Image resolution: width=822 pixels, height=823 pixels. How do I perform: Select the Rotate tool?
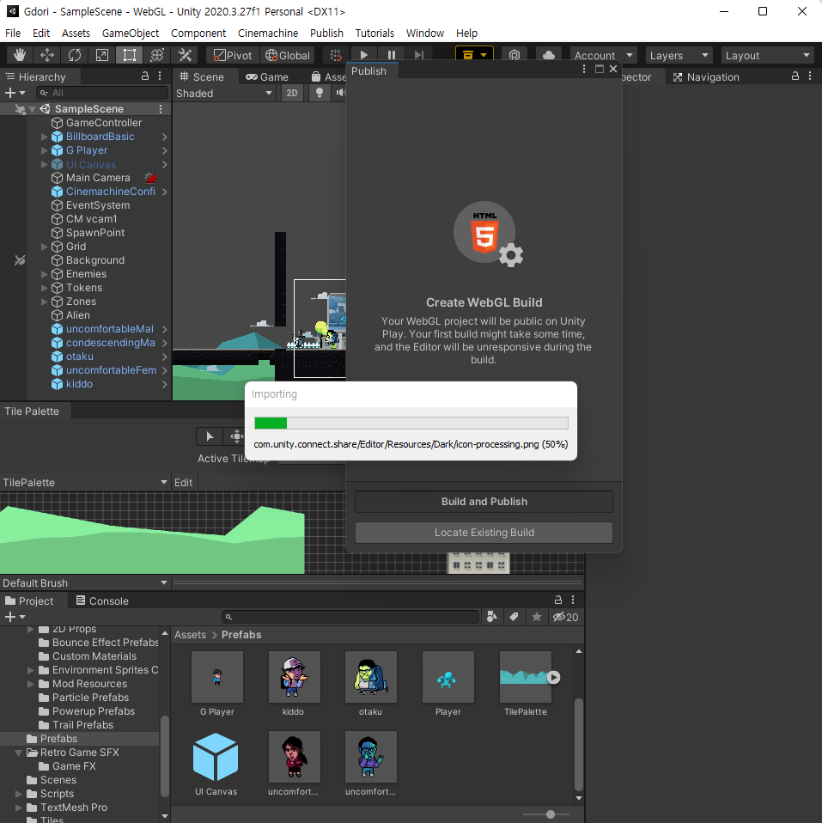75,55
